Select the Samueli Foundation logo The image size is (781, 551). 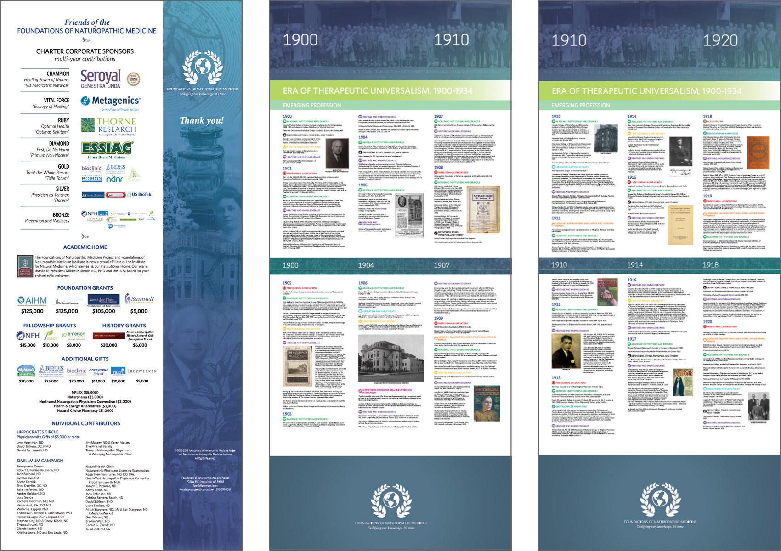[139, 299]
